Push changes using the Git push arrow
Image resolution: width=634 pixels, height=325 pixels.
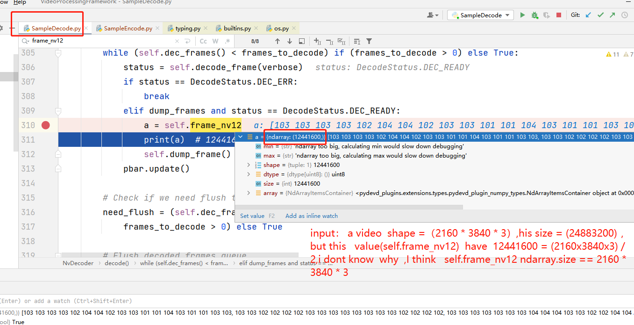pyautogui.click(x=612, y=15)
